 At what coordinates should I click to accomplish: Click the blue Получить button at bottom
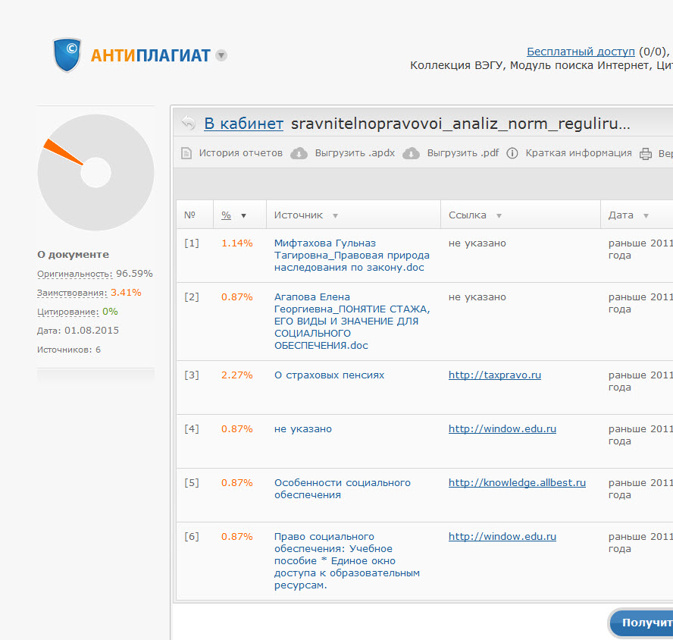(x=641, y=623)
